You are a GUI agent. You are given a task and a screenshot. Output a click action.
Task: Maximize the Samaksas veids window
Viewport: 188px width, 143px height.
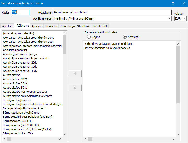pyautogui.click(x=173, y=4)
